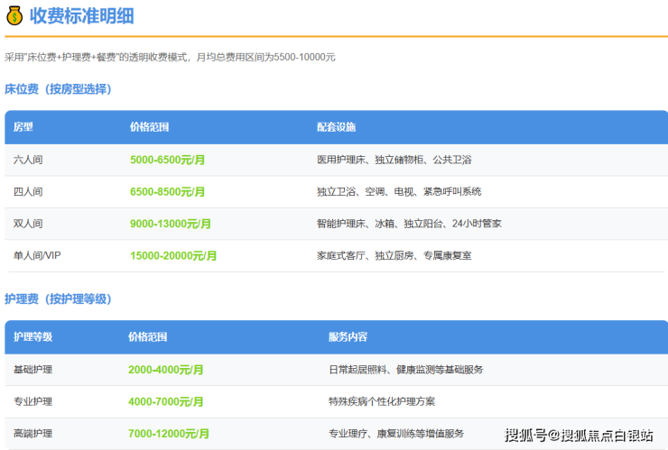Select the 双人间 room type cell
The height and width of the screenshot is (450, 668).
[28, 224]
